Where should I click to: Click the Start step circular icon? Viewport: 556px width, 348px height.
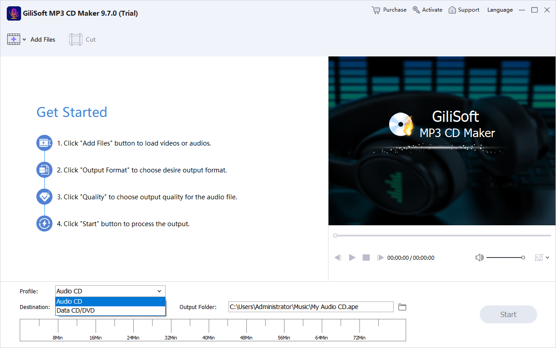tap(44, 223)
